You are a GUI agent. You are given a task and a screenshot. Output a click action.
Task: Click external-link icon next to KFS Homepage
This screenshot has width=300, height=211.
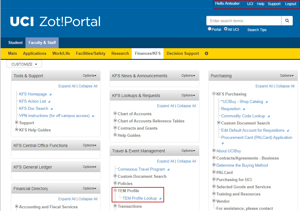tap(51, 95)
